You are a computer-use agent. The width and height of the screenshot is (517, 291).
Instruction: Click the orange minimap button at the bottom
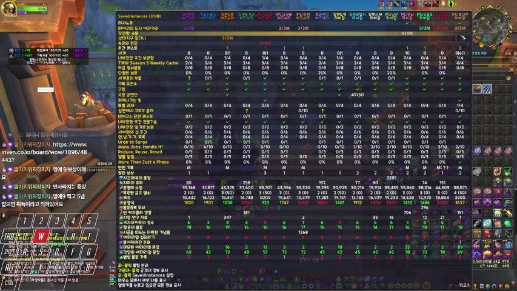pyautogui.click(x=494, y=47)
